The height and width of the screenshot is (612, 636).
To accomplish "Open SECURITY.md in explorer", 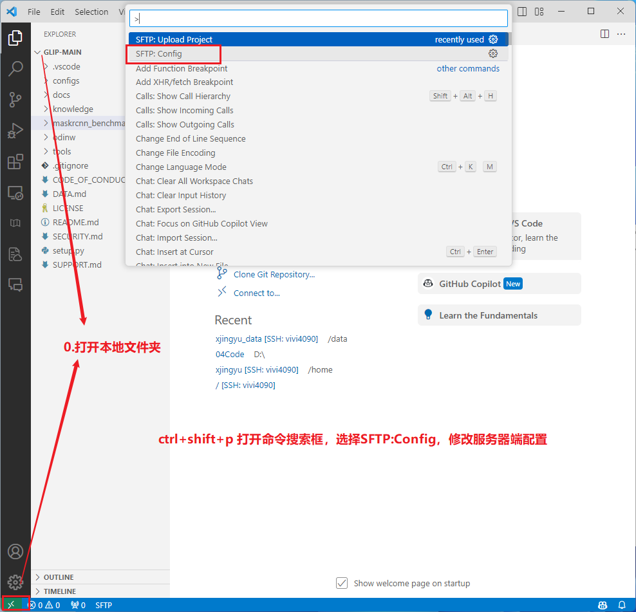I will 77,236.
